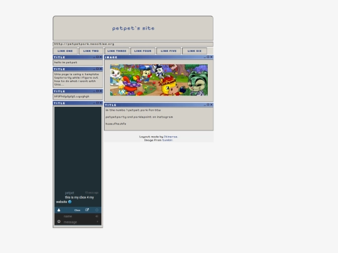
Task: Click the Neopets petpet park banner image
Action: [x=159, y=80]
